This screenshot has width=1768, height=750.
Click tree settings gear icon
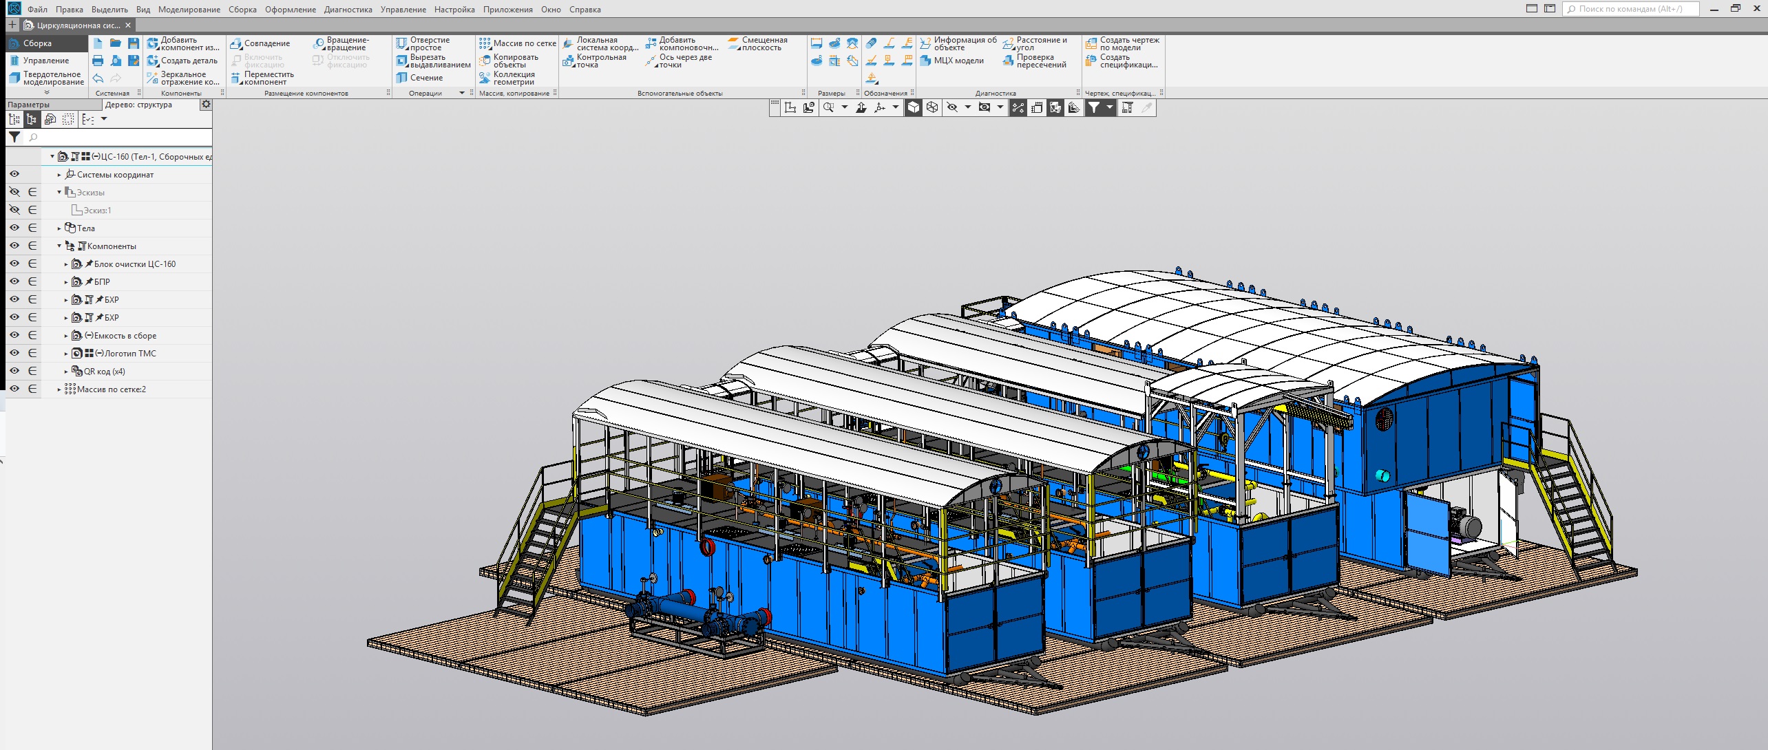point(205,105)
